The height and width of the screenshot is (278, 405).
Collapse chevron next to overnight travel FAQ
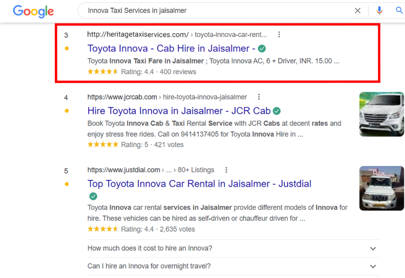(373, 266)
